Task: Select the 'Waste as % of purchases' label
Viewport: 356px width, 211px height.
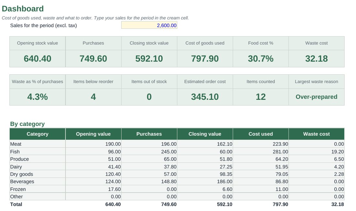Action: coord(38,82)
